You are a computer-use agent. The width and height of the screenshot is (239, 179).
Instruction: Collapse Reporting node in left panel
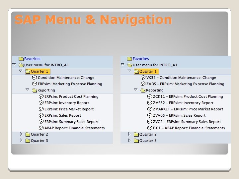pos(27,89)
